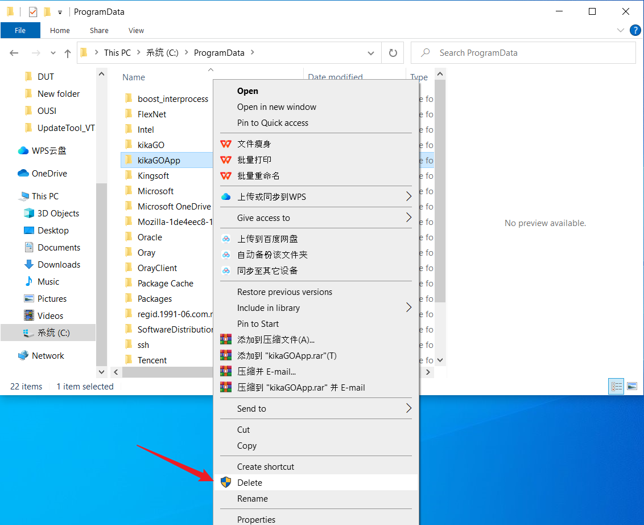
Task: Switch to large icons view button
Action: [x=631, y=387]
